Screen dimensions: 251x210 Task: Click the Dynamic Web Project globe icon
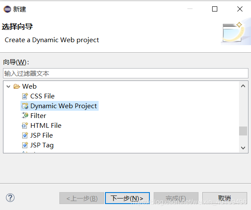tap(25, 106)
